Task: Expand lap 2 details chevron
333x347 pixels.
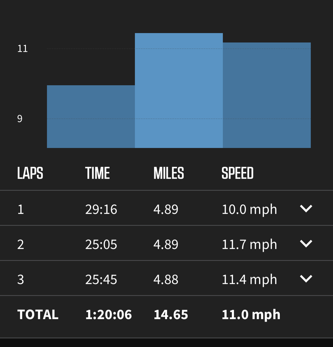Action: point(306,244)
